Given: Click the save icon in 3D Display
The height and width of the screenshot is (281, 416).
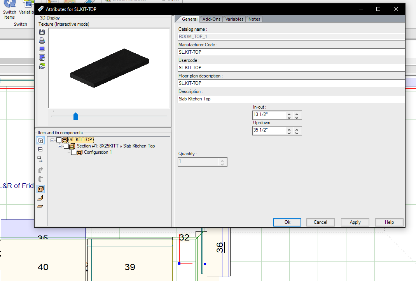Looking at the screenshot, I should [42, 32].
